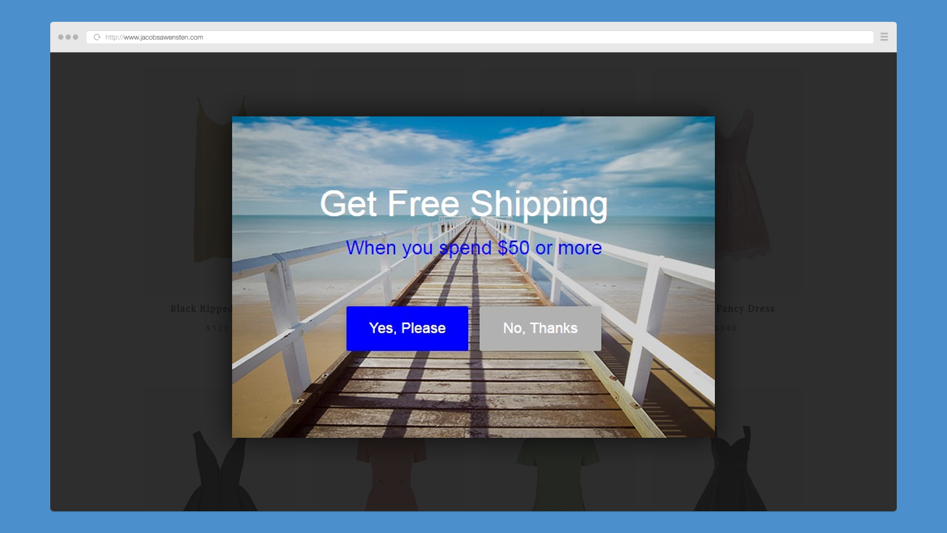
Task: Open the Black Ripped product link
Action: (201, 309)
